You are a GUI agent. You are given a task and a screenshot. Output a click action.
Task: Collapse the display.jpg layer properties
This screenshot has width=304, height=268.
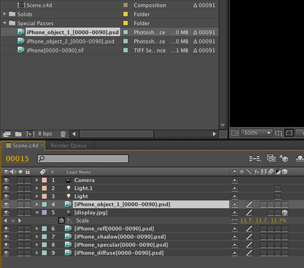(x=37, y=213)
